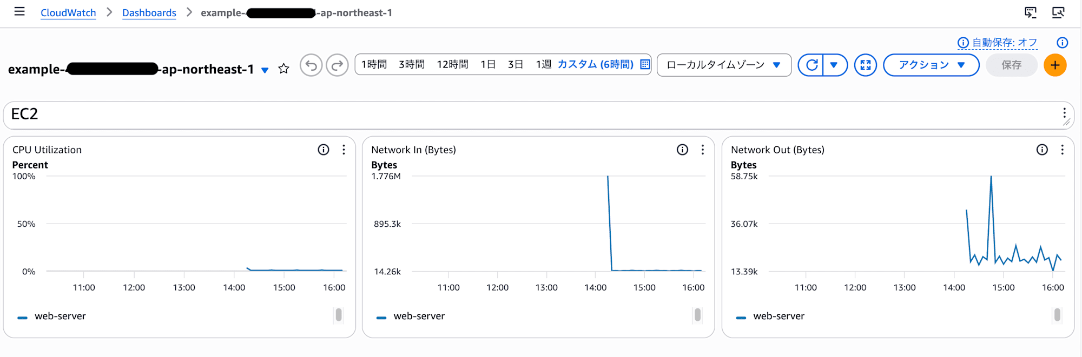The width and height of the screenshot is (1082, 357).
Task: Click the info icon beside auto-save label
Action: 963,43
